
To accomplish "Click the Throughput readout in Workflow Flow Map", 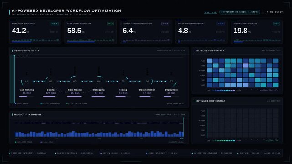I will click(171, 51).
